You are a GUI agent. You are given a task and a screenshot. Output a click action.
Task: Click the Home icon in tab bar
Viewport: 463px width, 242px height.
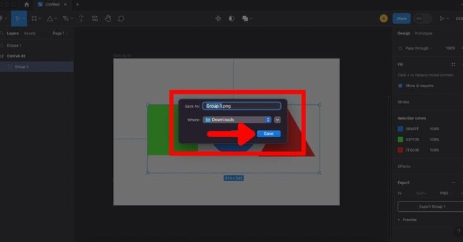click(x=27, y=4)
